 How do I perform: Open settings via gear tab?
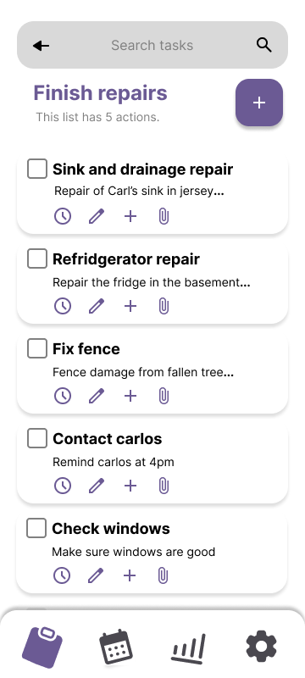click(261, 647)
